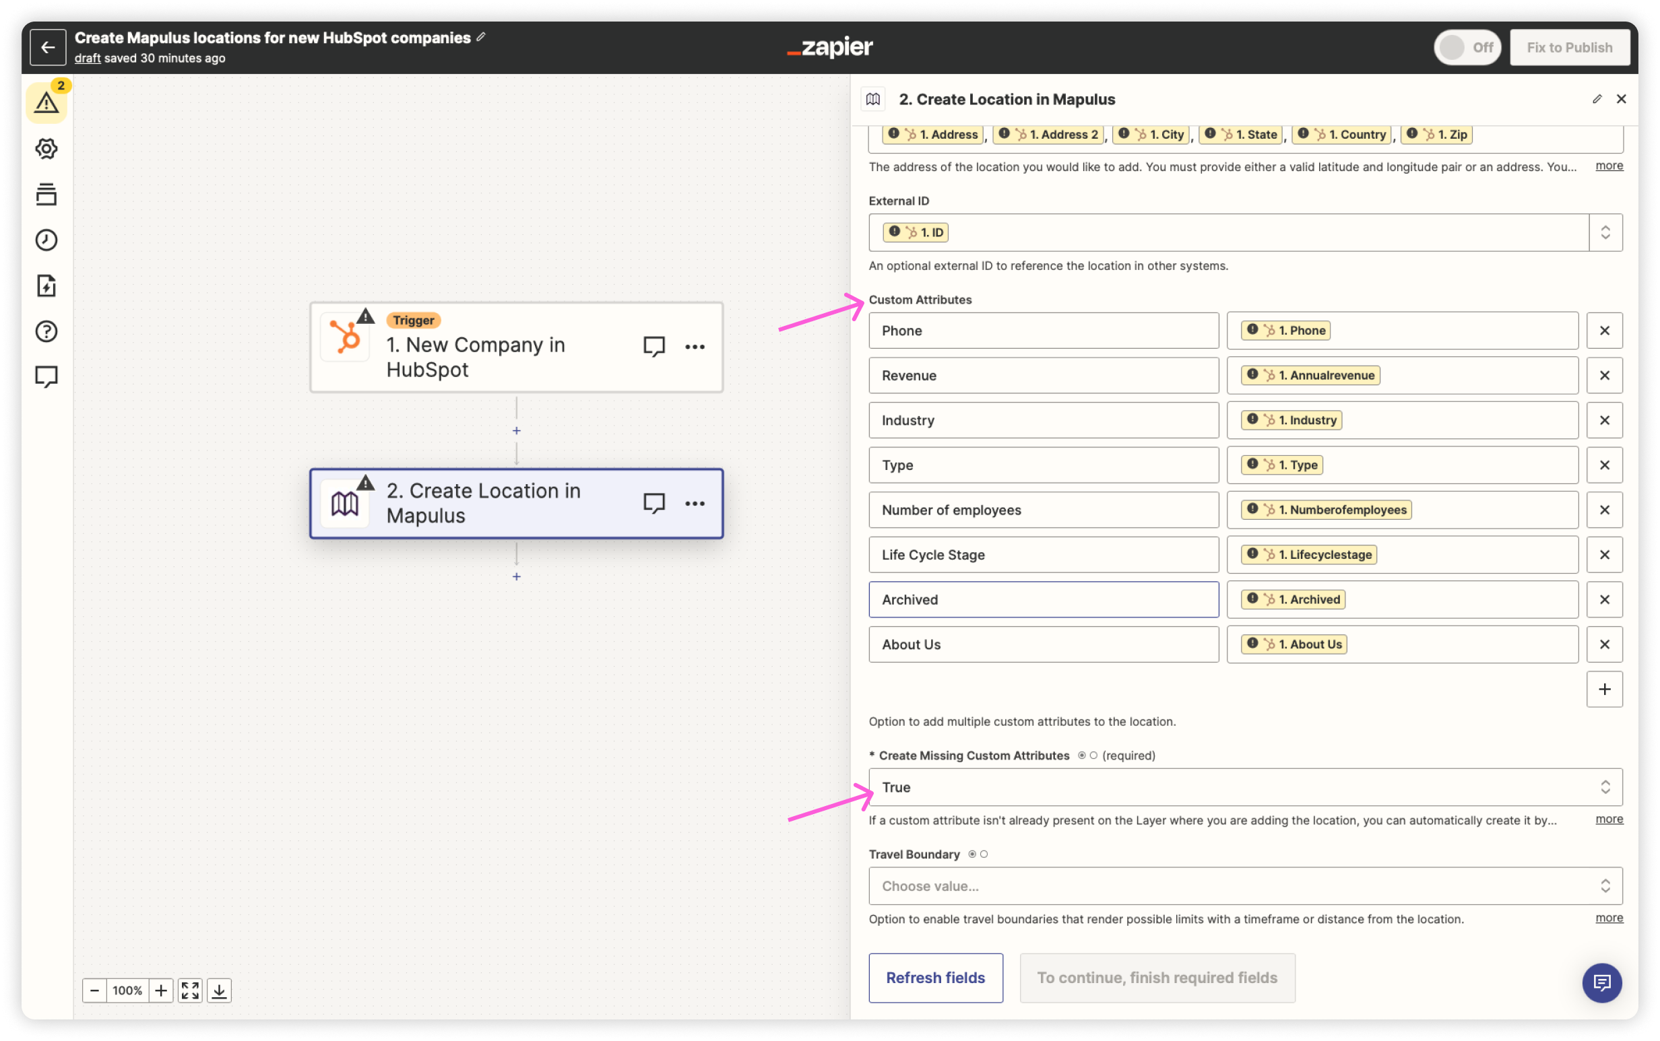Open the versions stack icon in the sidebar

tap(46, 194)
